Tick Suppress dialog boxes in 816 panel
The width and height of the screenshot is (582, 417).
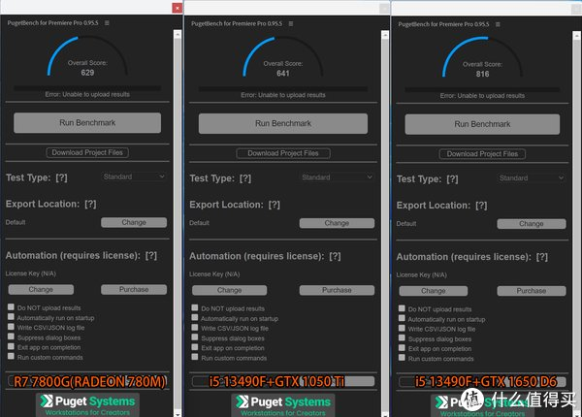(402, 338)
